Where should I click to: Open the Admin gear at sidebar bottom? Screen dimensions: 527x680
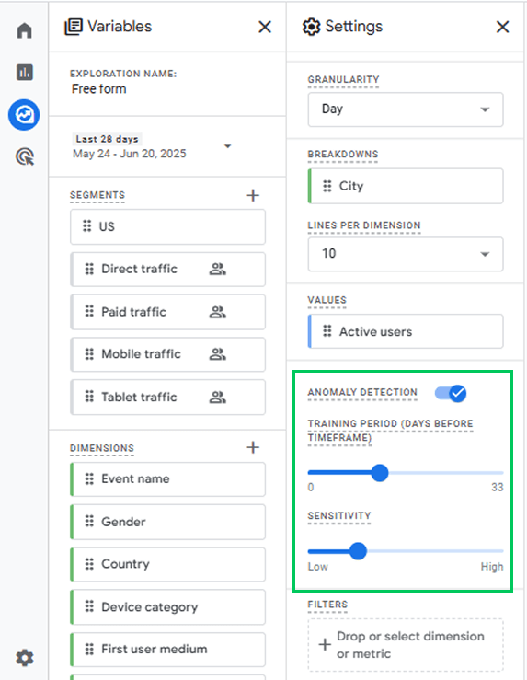[25, 657]
